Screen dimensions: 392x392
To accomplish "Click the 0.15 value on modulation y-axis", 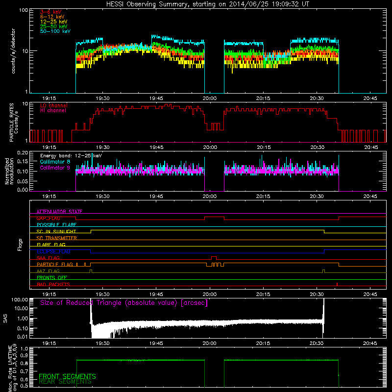I will tap(23, 162).
